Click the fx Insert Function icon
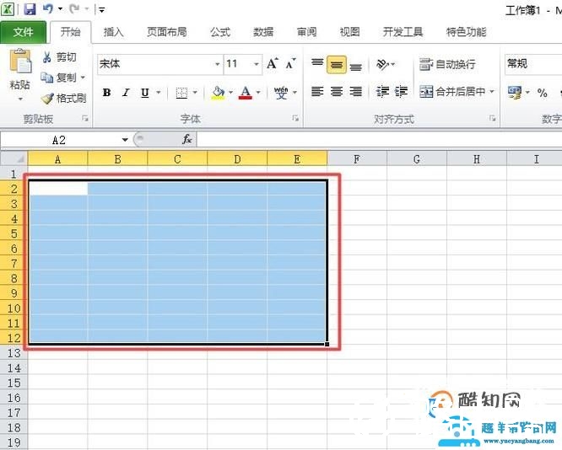Viewport: 562px width, 450px height. [187, 139]
